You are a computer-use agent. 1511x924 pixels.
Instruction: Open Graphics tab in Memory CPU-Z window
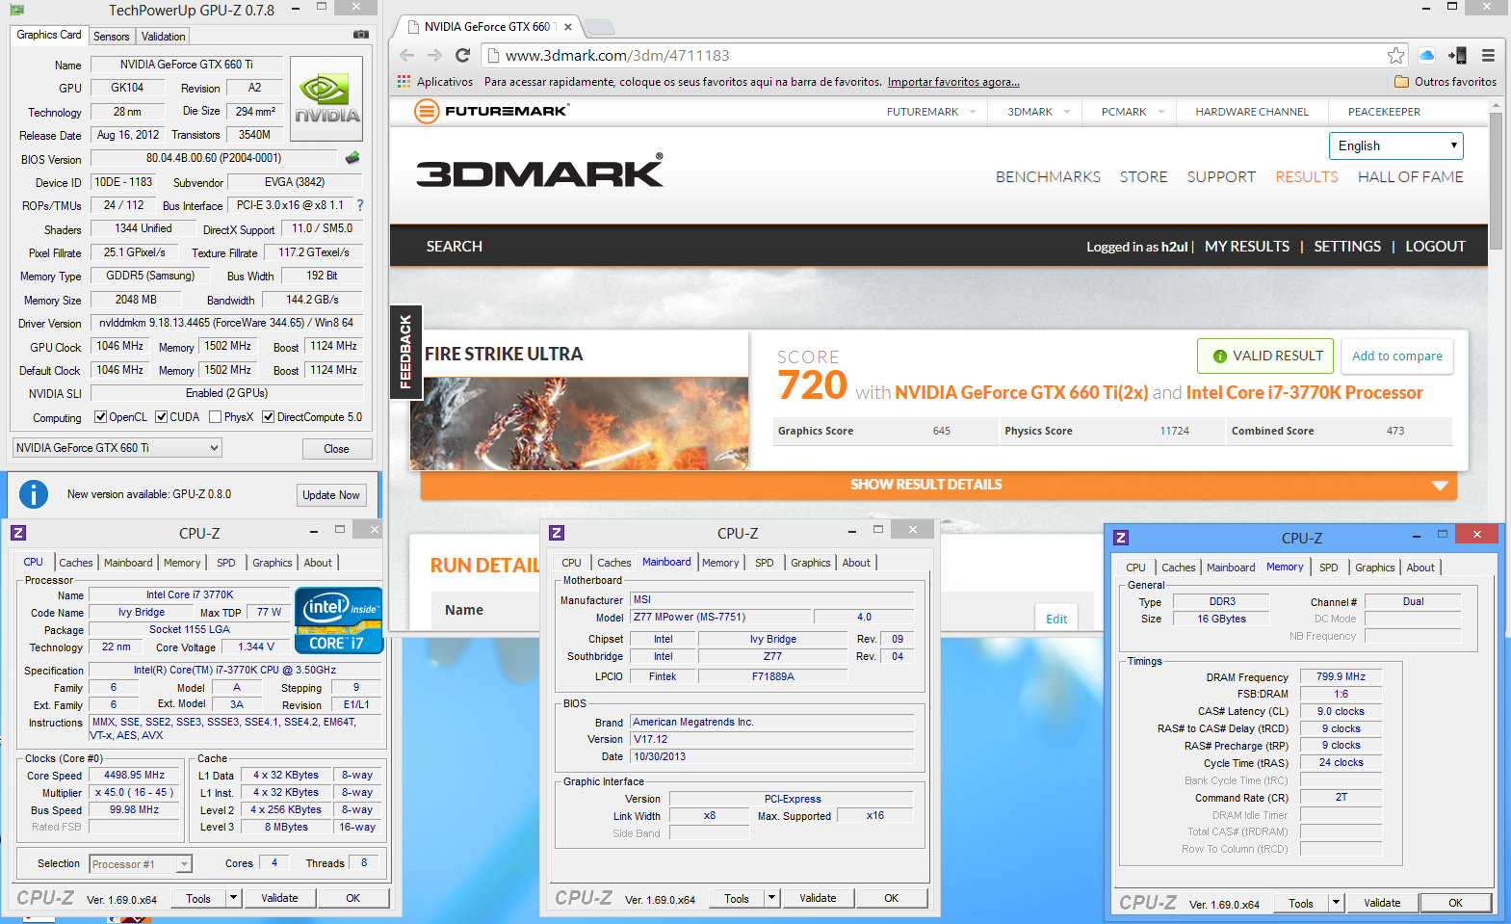[x=1375, y=568]
